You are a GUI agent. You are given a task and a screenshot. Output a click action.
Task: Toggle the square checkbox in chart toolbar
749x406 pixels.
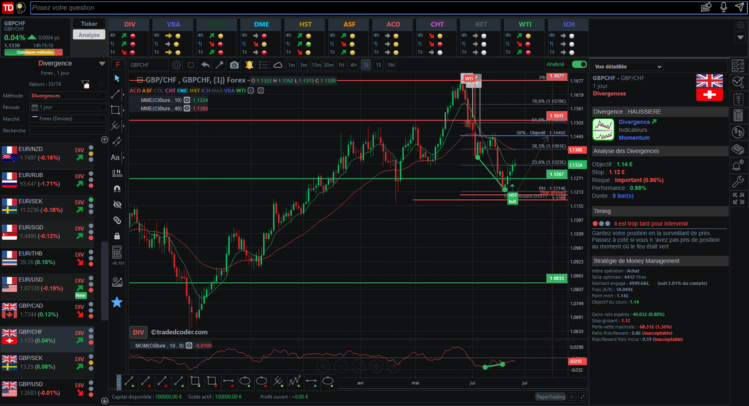pyautogui.click(x=191, y=65)
